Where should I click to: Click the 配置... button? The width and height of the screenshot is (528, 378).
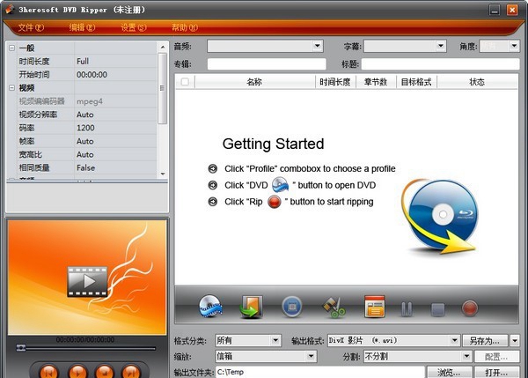(x=496, y=357)
